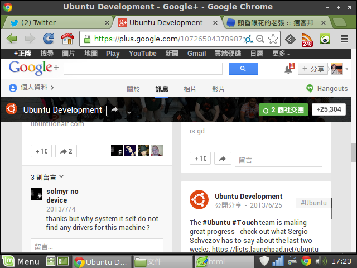Open the solmyr no device profile name

coord(62,196)
